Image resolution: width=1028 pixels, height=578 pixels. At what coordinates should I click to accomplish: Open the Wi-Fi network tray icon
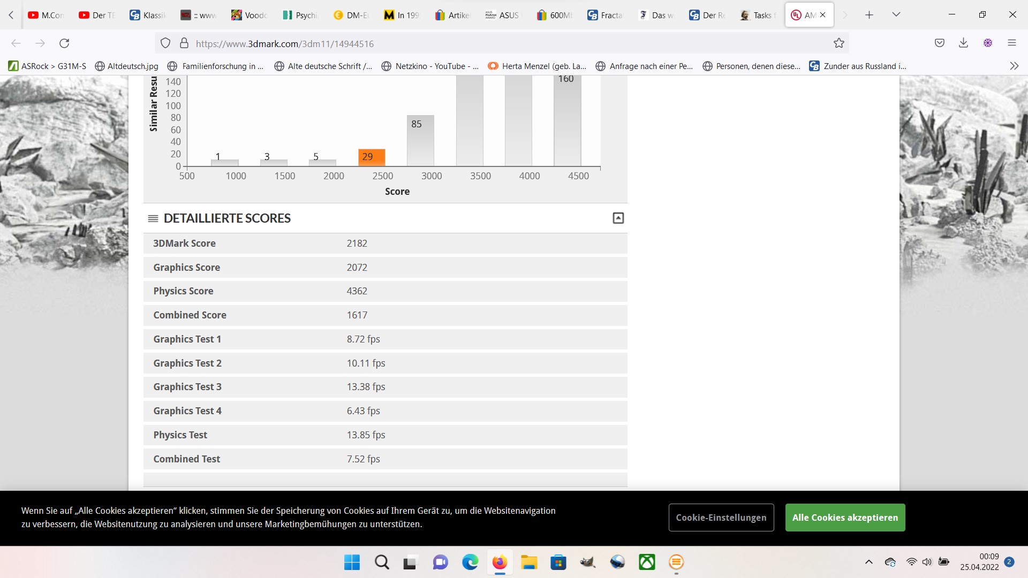[x=911, y=562]
